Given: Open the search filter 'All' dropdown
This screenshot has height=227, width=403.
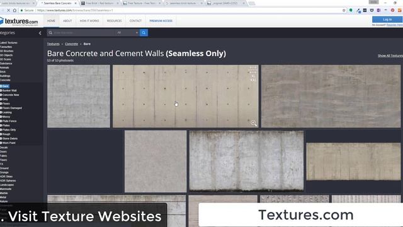Looking at the screenshot, I should coord(127,33).
